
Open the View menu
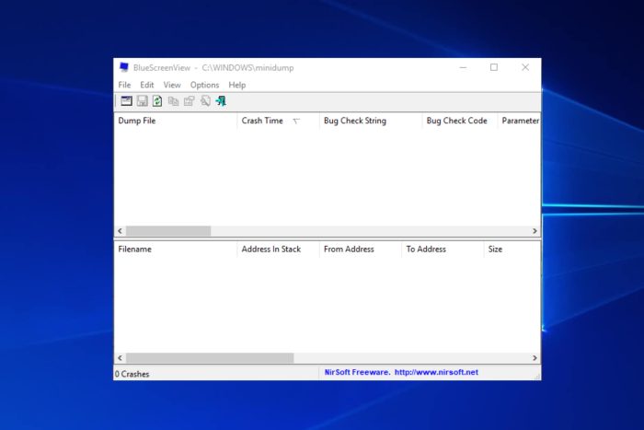point(172,85)
